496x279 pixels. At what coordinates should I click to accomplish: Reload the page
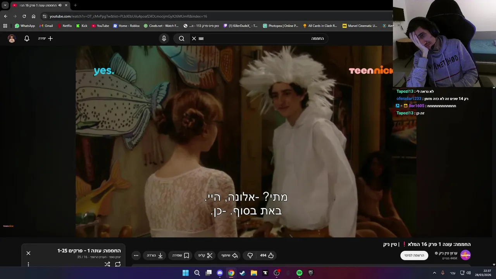tap(24, 16)
